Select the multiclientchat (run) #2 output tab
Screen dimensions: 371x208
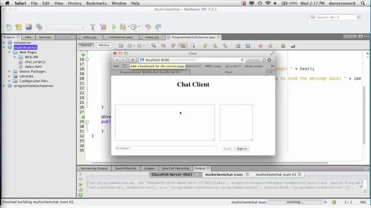pos(276,174)
